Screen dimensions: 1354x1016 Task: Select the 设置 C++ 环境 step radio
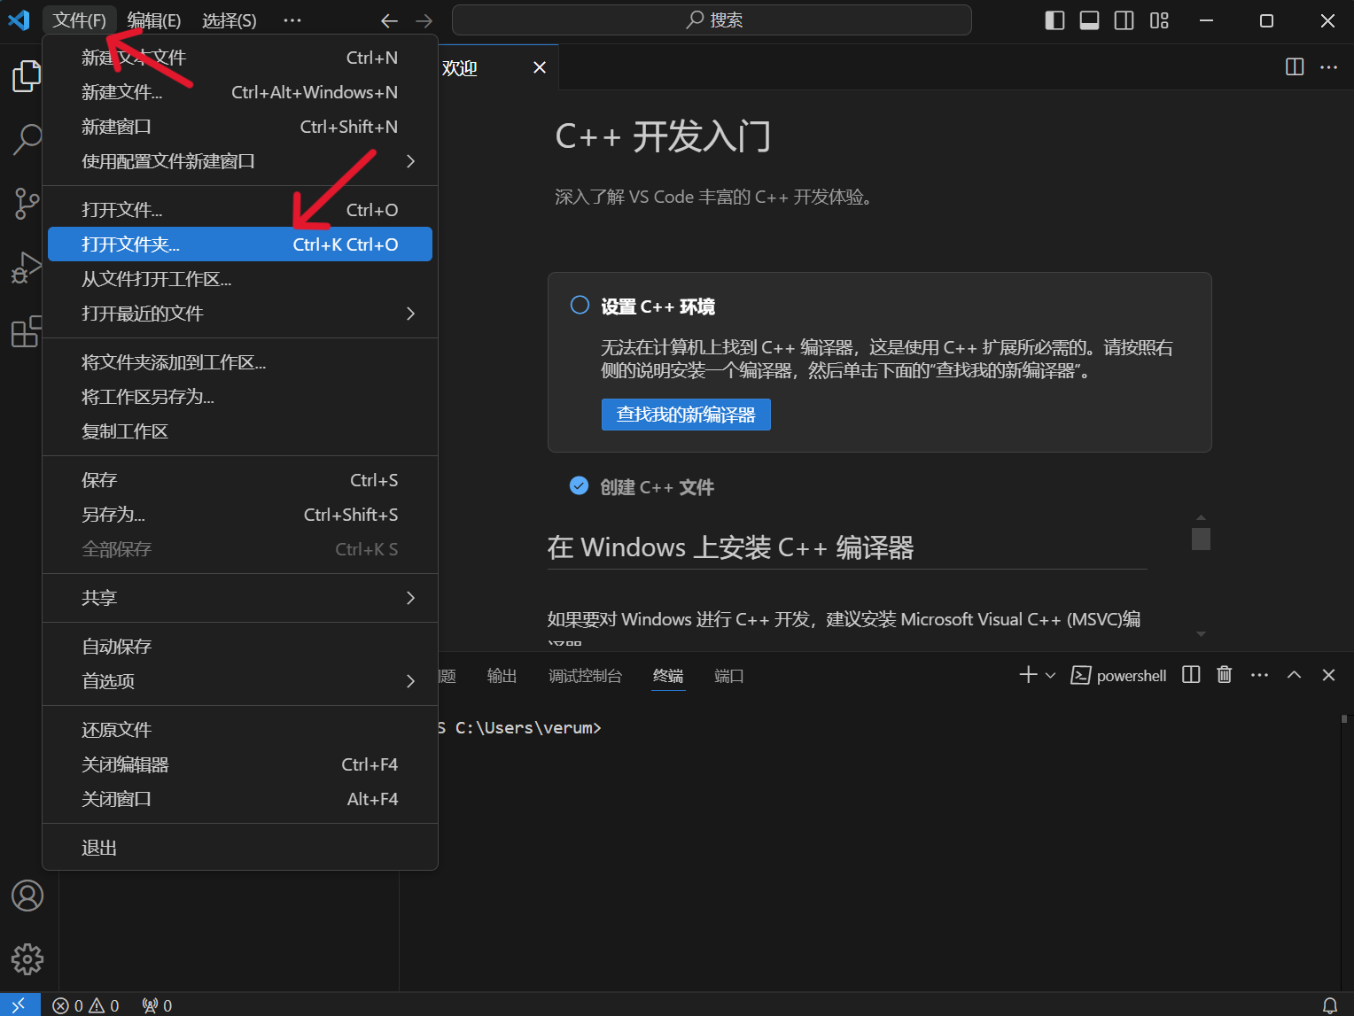[x=580, y=305]
